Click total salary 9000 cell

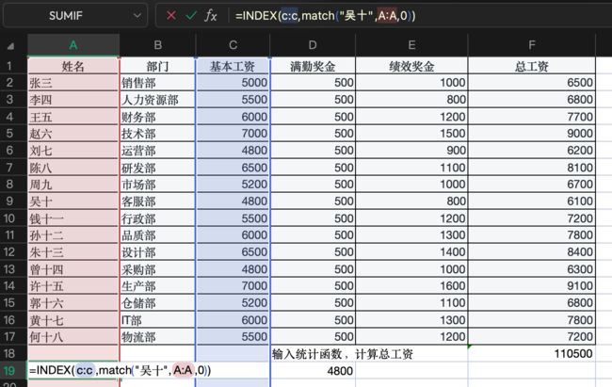coord(532,134)
